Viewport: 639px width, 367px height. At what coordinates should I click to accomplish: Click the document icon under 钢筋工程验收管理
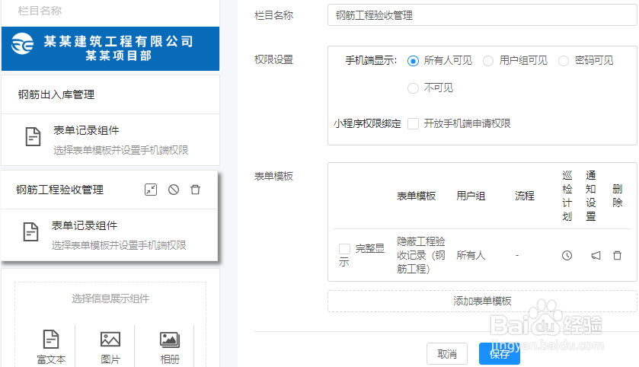coord(31,231)
